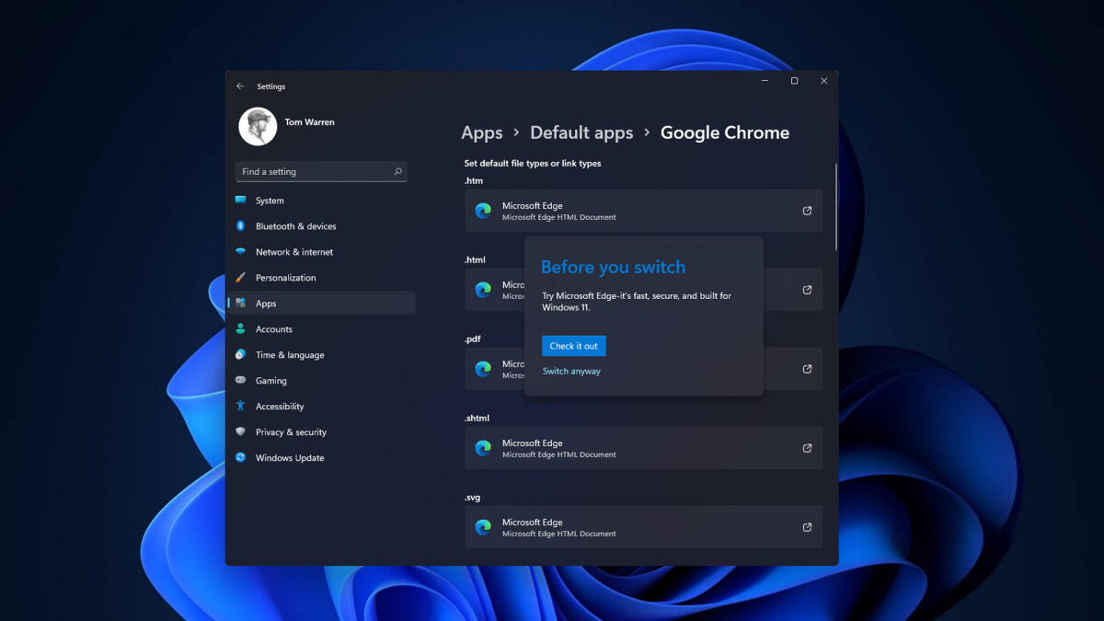The image size is (1104, 621).
Task: Click the Switch anyway link
Action: (x=571, y=371)
